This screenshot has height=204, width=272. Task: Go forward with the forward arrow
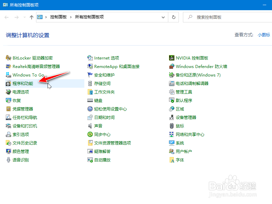[x=16, y=17]
